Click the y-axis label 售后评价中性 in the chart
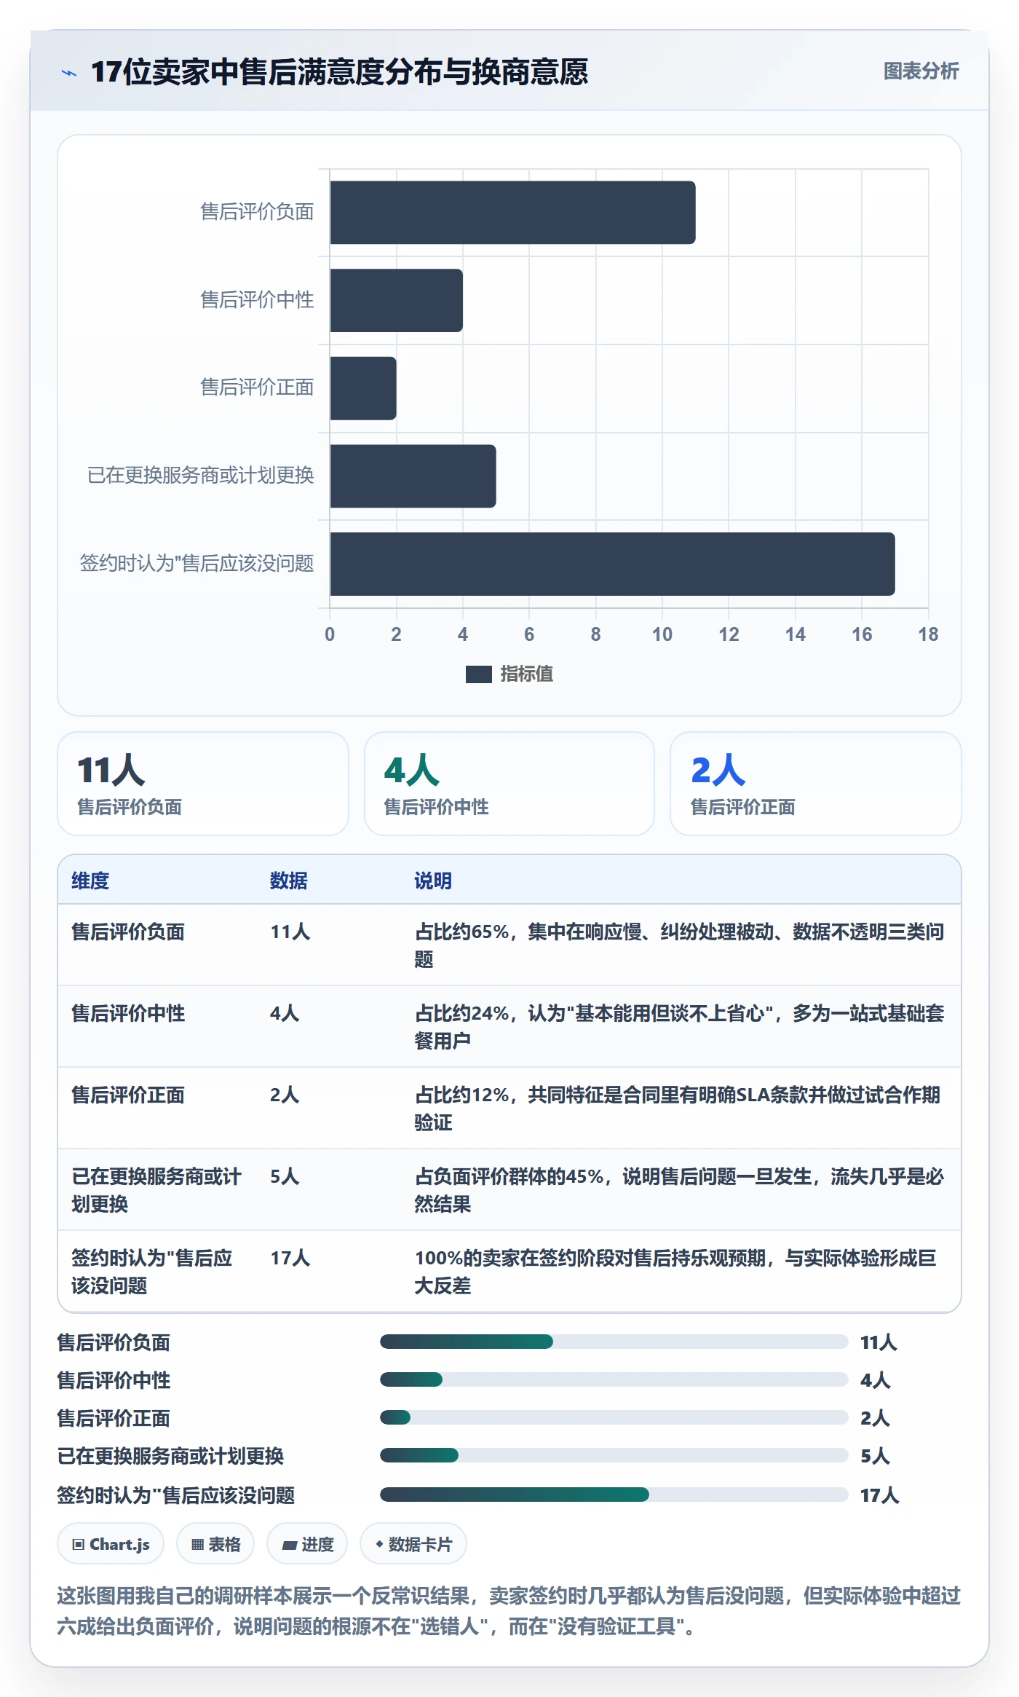1019x1697 pixels. (x=257, y=299)
